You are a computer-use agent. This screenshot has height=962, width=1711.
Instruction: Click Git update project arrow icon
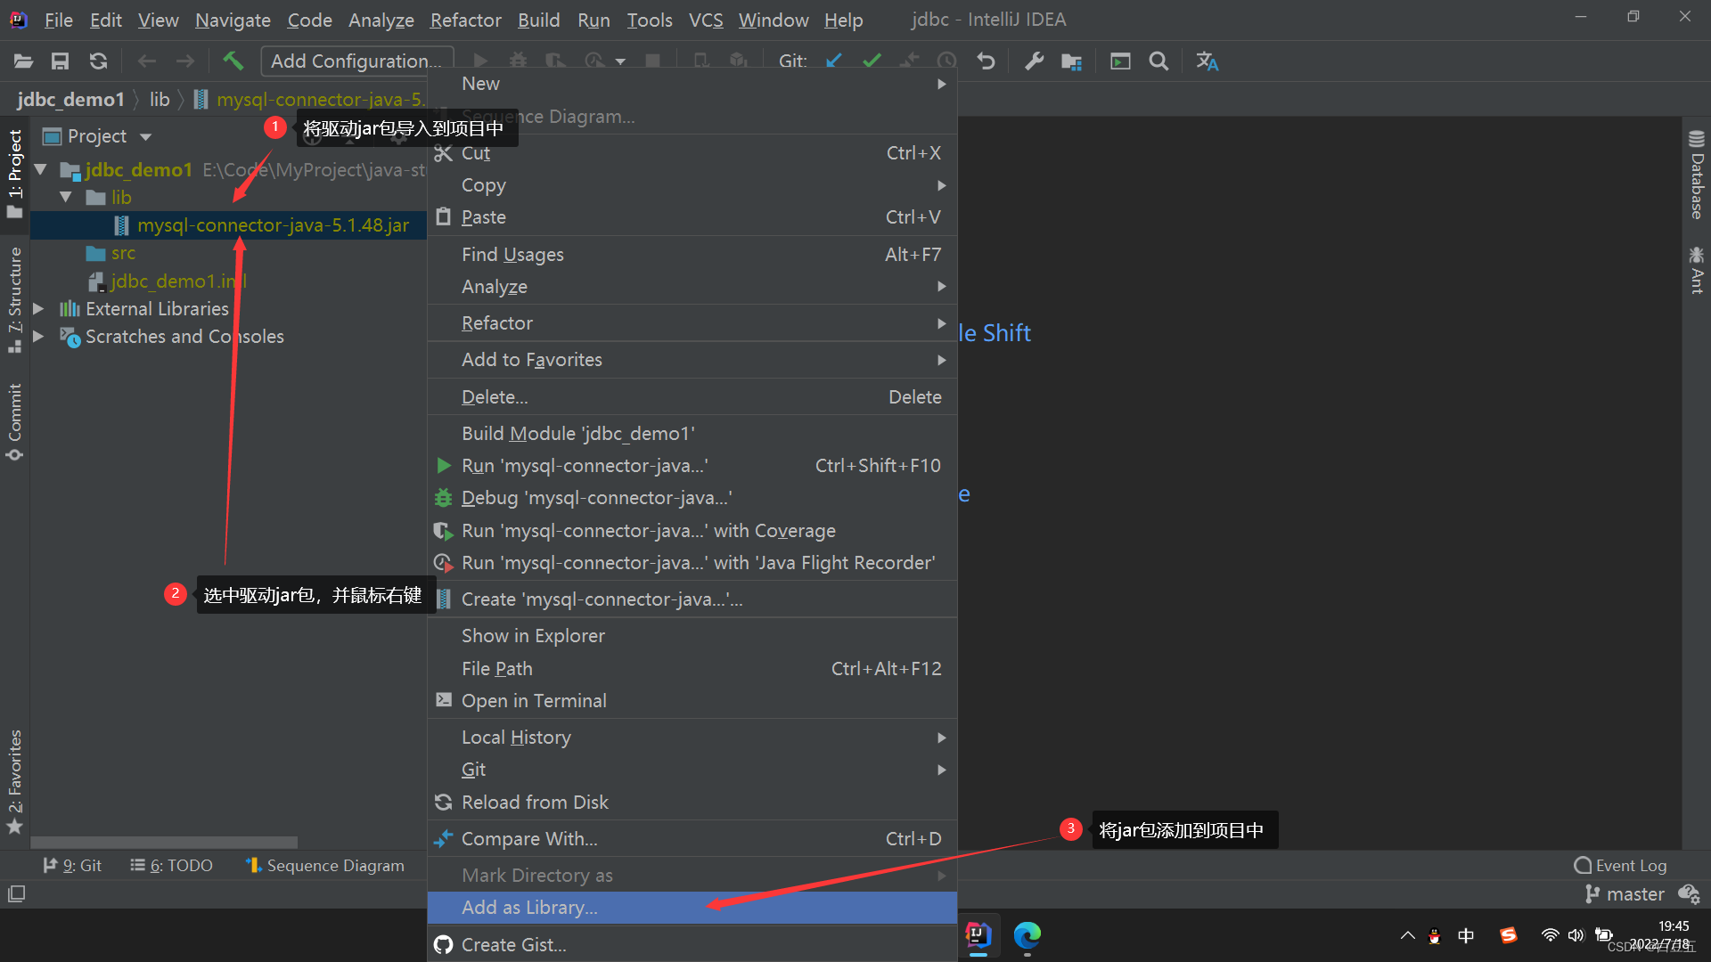(x=834, y=61)
